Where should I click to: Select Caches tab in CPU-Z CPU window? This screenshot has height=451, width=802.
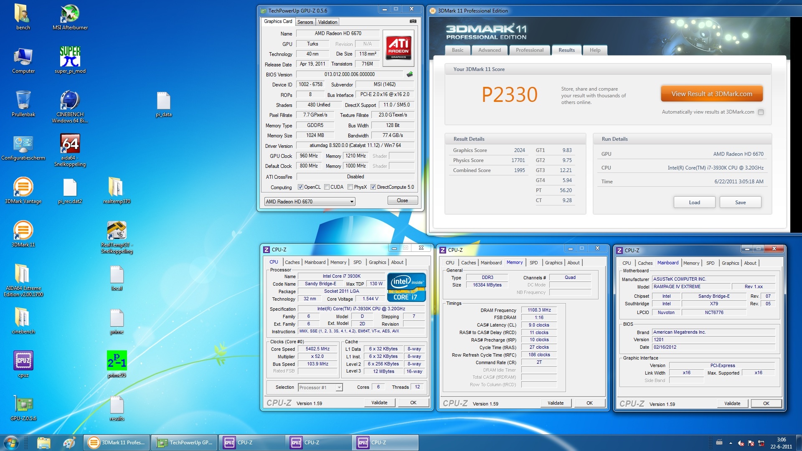pyautogui.click(x=292, y=262)
